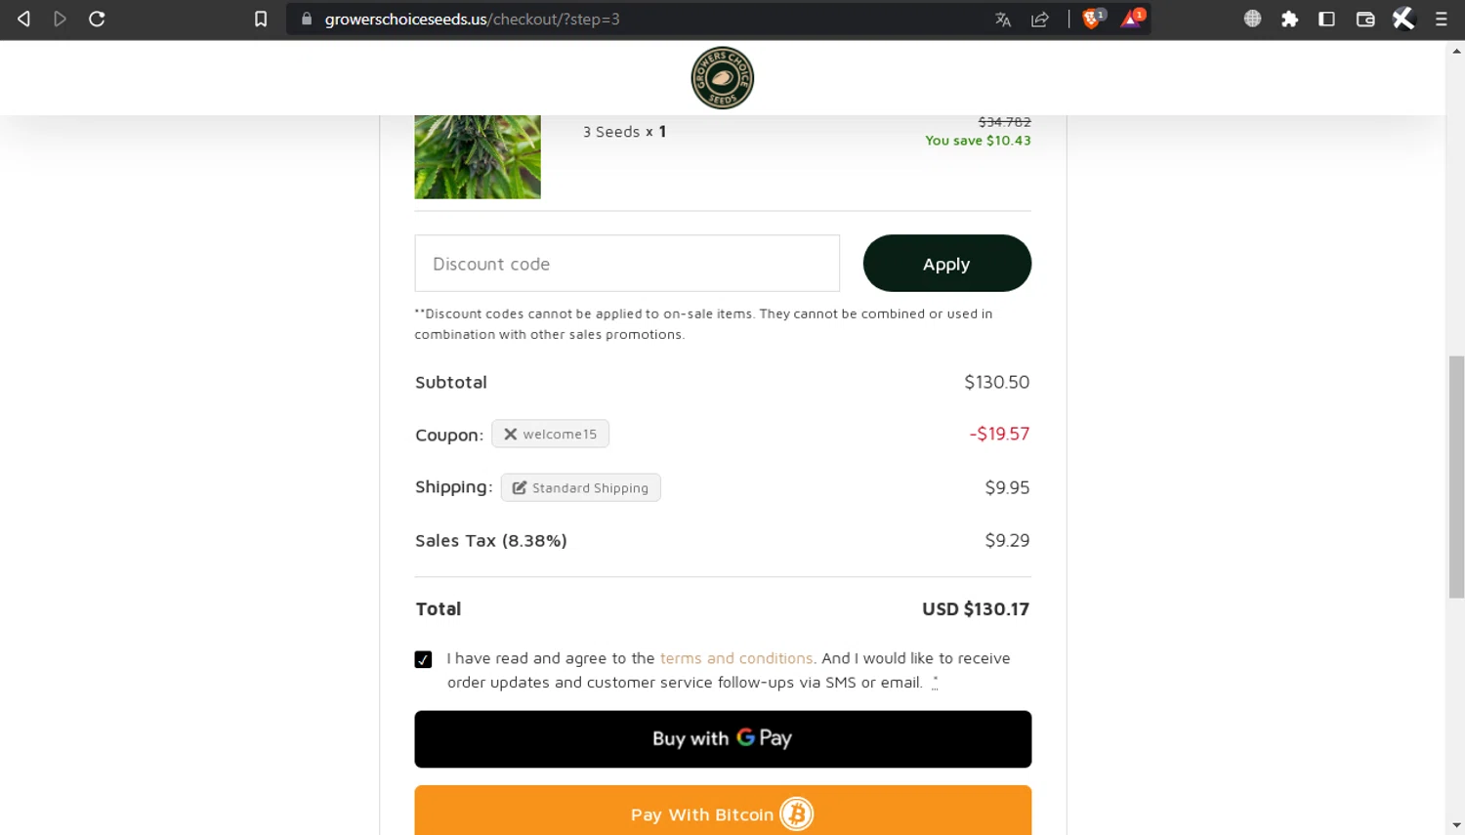Bookmark this page
Screen dimensions: 1465x835
click(x=261, y=19)
